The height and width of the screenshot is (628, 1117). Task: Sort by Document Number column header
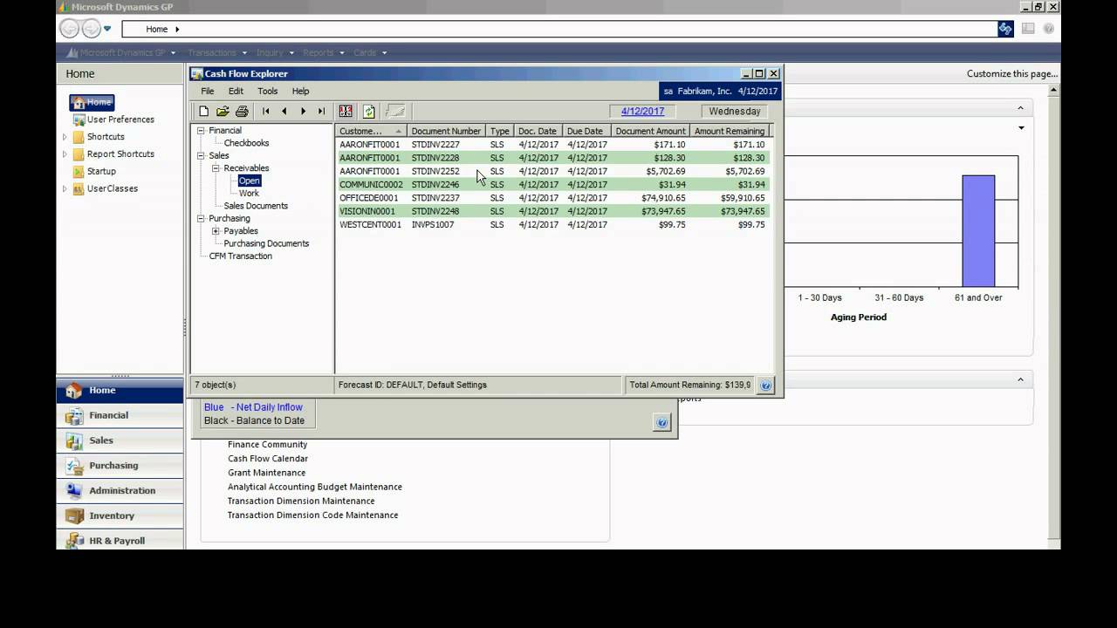click(x=446, y=131)
